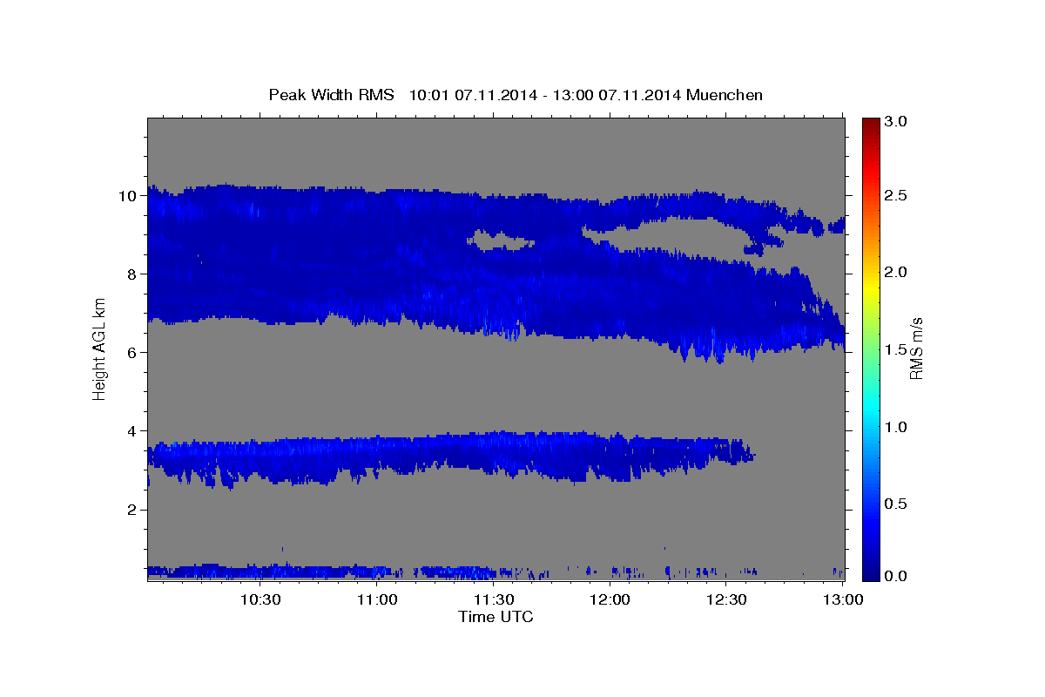Click the height tick label 2
The image size is (1045, 697).
click(x=133, y=510)
